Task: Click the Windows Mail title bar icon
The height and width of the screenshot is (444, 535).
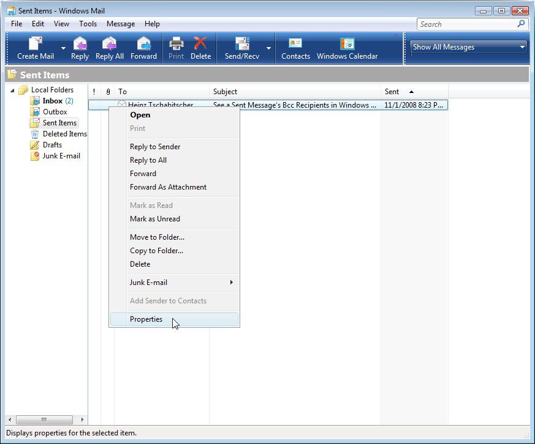Action: click(x=11, y=10)
